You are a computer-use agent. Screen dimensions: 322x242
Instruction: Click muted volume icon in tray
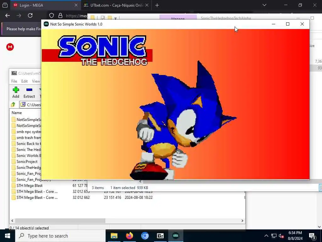281,236
